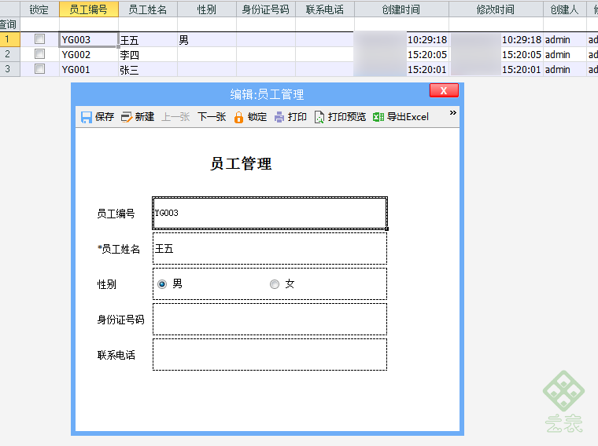
Task: Check the lock checkbox for row YG002
Action: pyautogui.click(x=39, y=54)
